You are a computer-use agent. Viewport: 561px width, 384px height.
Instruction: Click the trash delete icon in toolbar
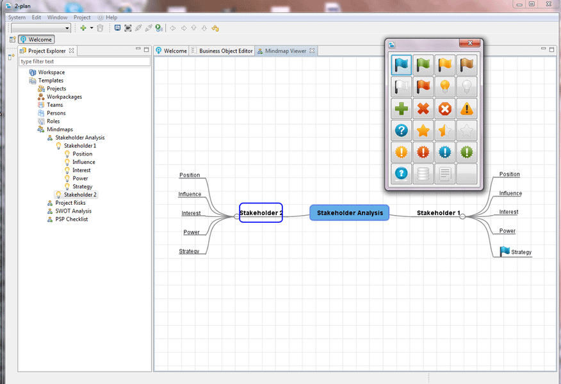100,28
